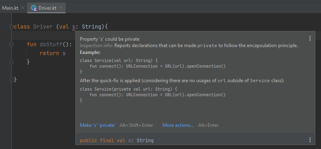Close the Main.kt tab
Screen dimensions: 321x149
(23, 8)
